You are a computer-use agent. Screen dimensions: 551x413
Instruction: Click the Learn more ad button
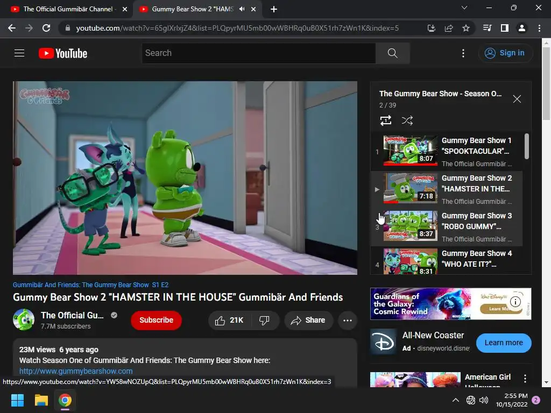pyautogui.click(x=504, y=343)
